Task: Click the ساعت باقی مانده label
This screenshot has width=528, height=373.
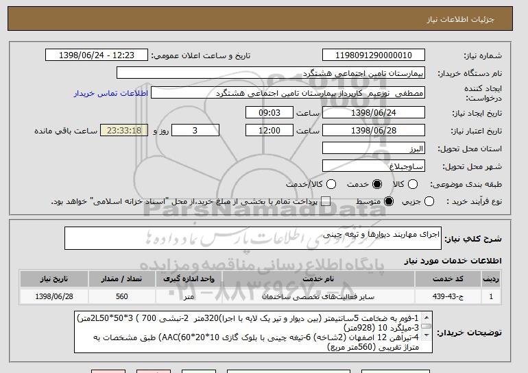Action: tap(66, 131)
